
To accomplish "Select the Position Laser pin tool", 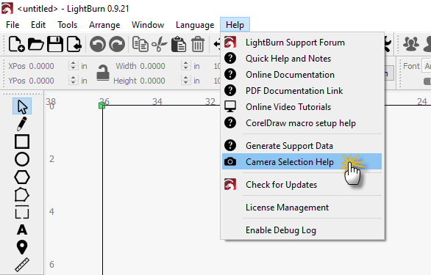I will 22,247.
